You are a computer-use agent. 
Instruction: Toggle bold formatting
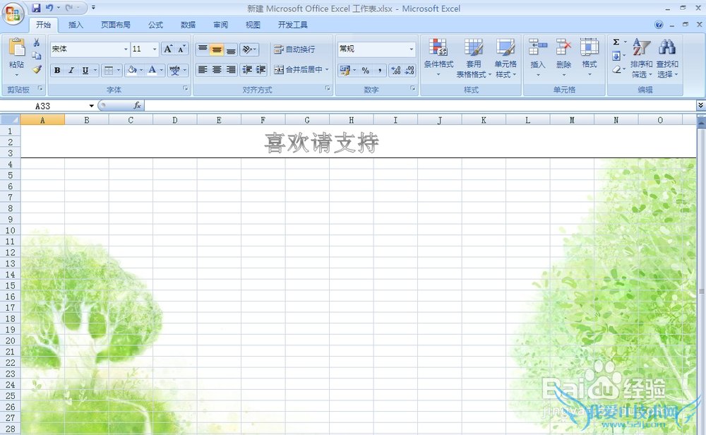57,70
